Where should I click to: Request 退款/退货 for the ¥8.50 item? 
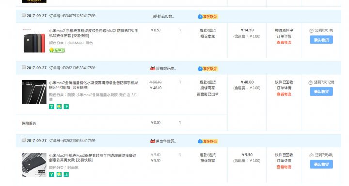coord(207,30)
